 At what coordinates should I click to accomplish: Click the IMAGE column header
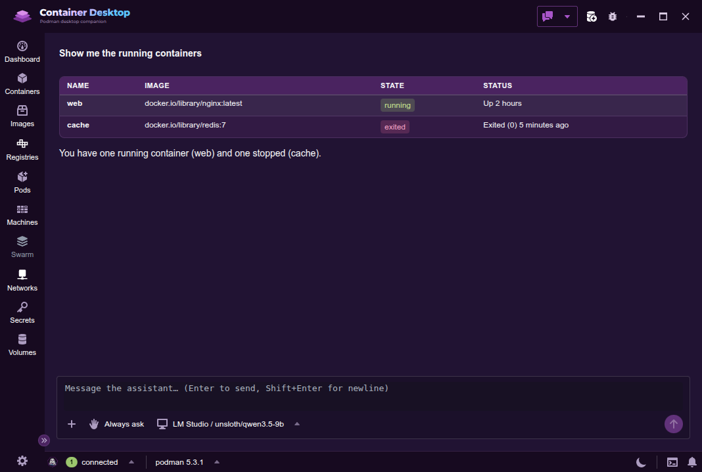pos(156,85)
